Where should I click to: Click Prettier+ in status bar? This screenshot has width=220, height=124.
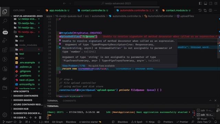coord(168,122)
